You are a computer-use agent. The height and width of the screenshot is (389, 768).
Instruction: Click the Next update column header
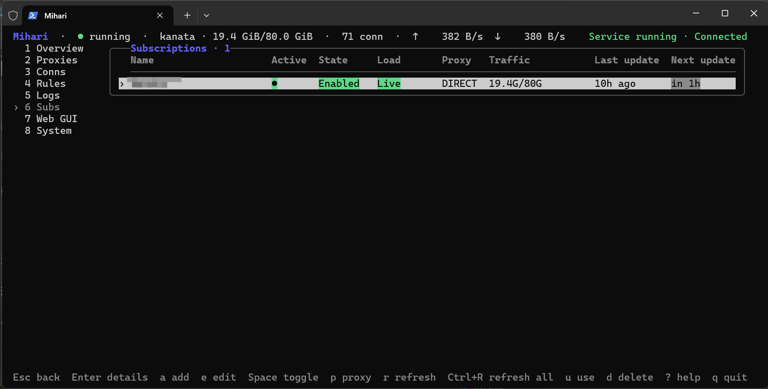pyautogui.click(x=703, y=60)
